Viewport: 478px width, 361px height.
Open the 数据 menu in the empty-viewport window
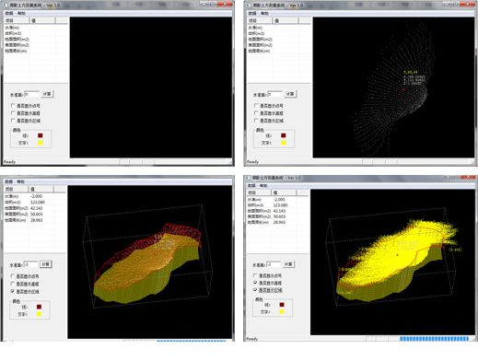[x=9, y=13]
